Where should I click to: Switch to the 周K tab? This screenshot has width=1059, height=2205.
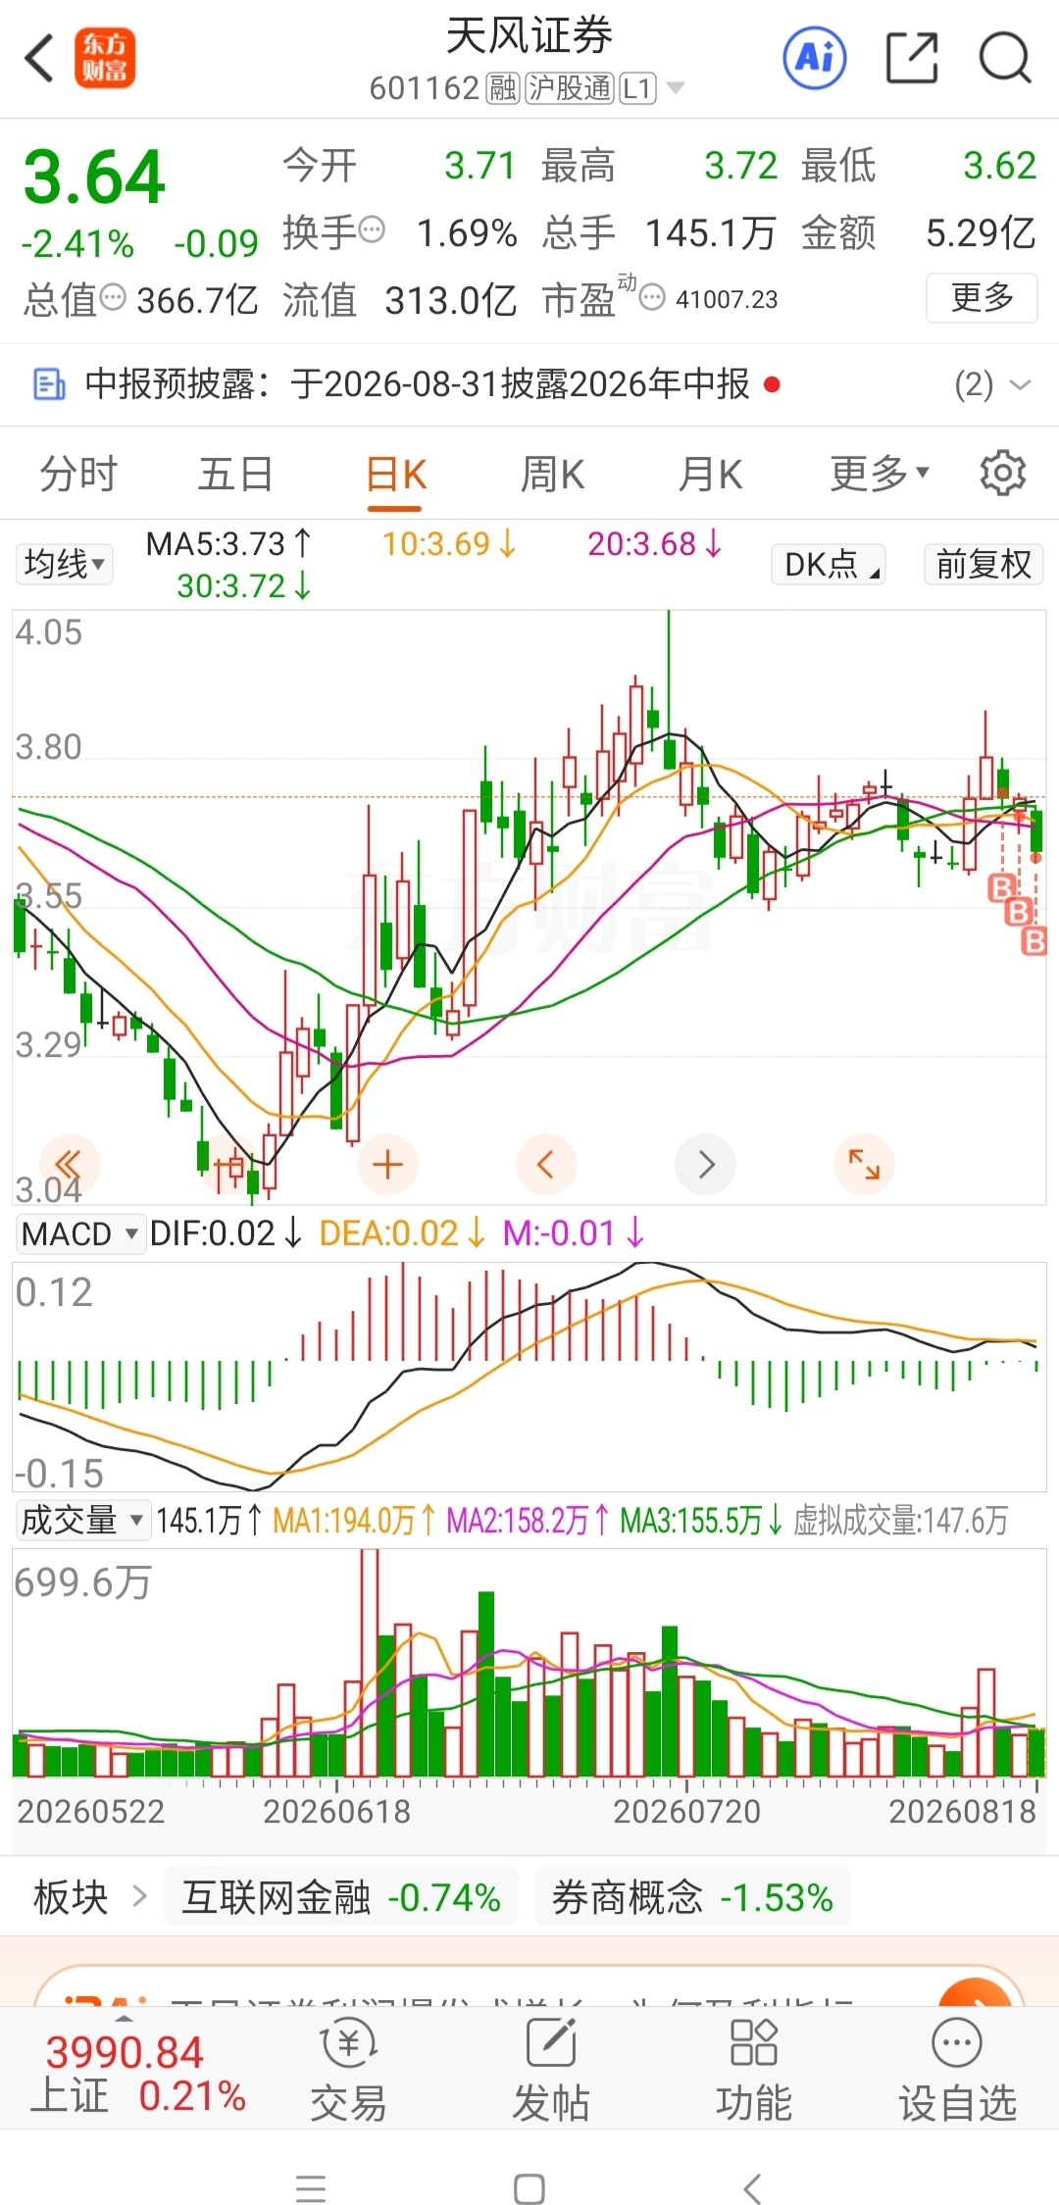(552, 474)
